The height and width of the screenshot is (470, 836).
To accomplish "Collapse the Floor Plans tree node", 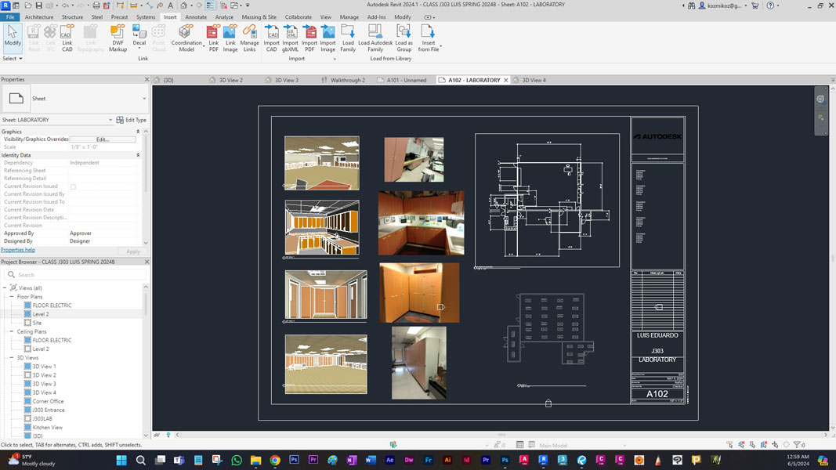I will click(13, 297).
